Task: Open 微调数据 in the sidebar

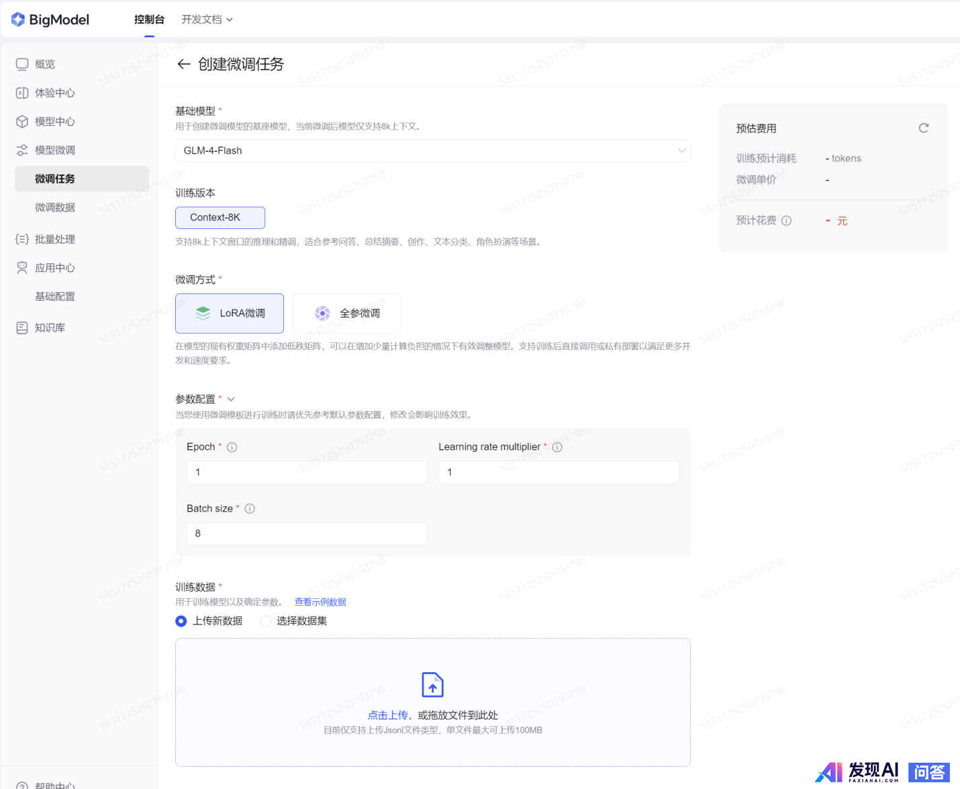Action: click(x=55, y=207)
